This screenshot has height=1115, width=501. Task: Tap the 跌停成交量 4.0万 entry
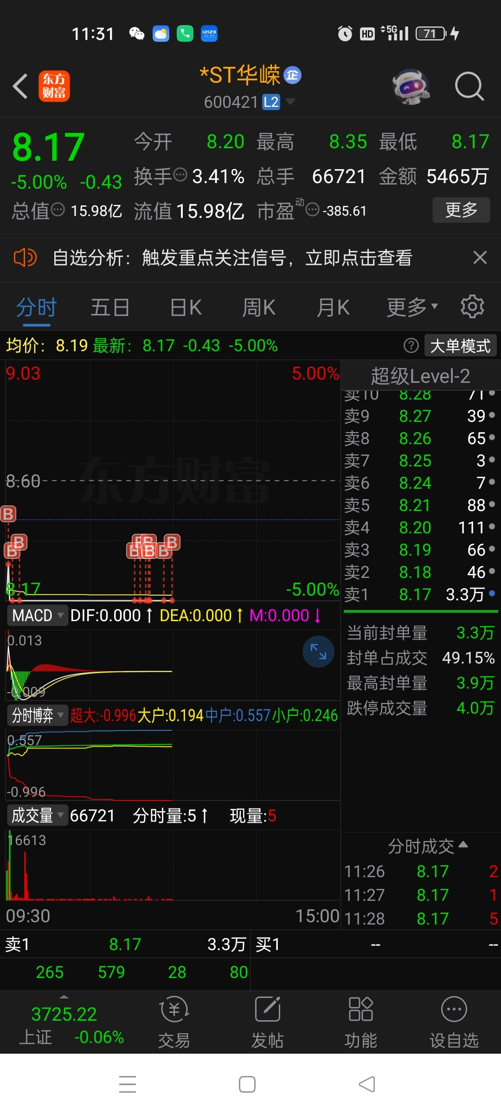click(x=421, y=708)
